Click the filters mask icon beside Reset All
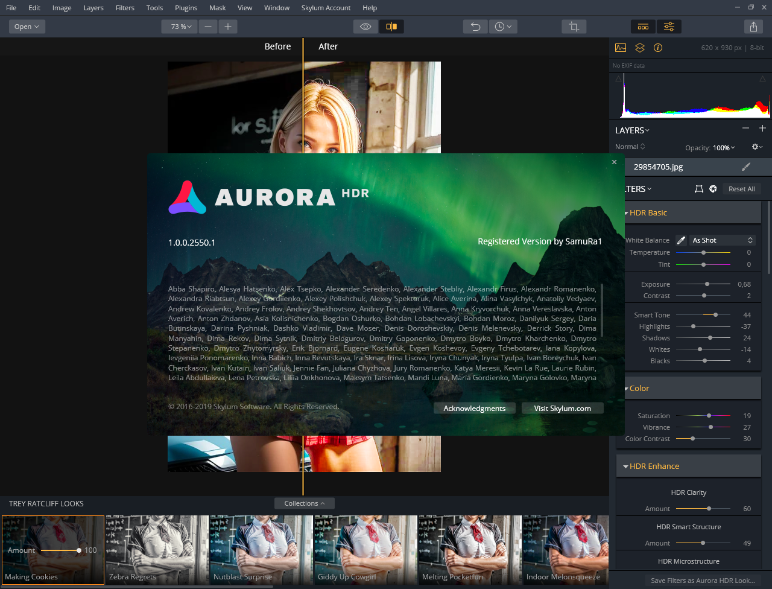This screenshot has height=589, width=772. [699, 189]
